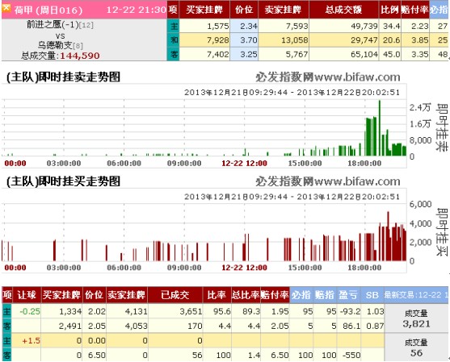Screen dimensions: 450x362
Task: Click the 主 label in the 49,739 row
Action: pos(174,26)
